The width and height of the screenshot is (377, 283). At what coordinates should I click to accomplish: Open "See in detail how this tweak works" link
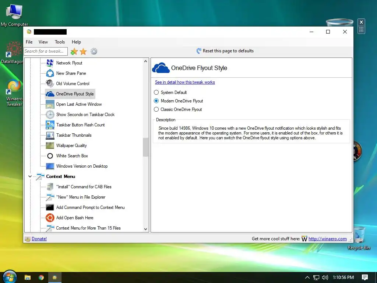[185, 82]
